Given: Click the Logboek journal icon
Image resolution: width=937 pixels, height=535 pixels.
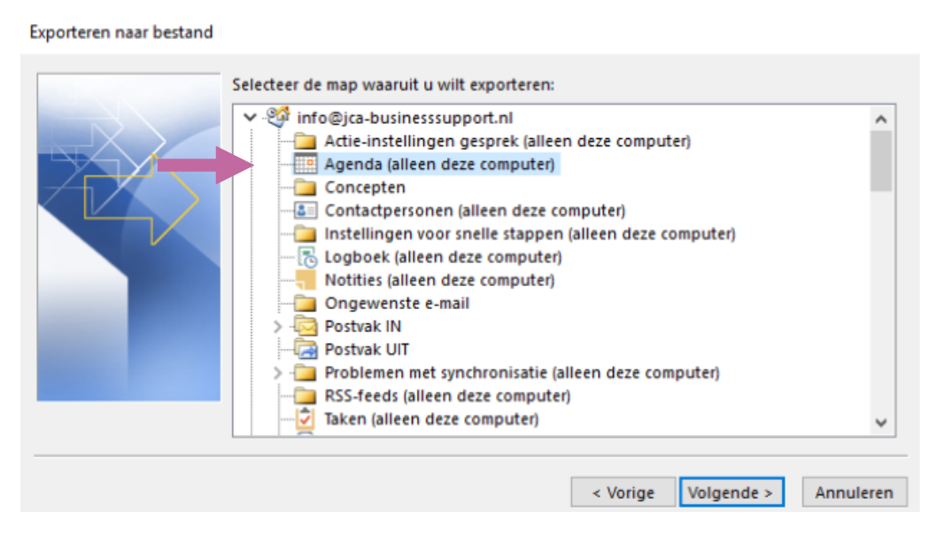Looking at the screenshot, I should pos(305,257).
